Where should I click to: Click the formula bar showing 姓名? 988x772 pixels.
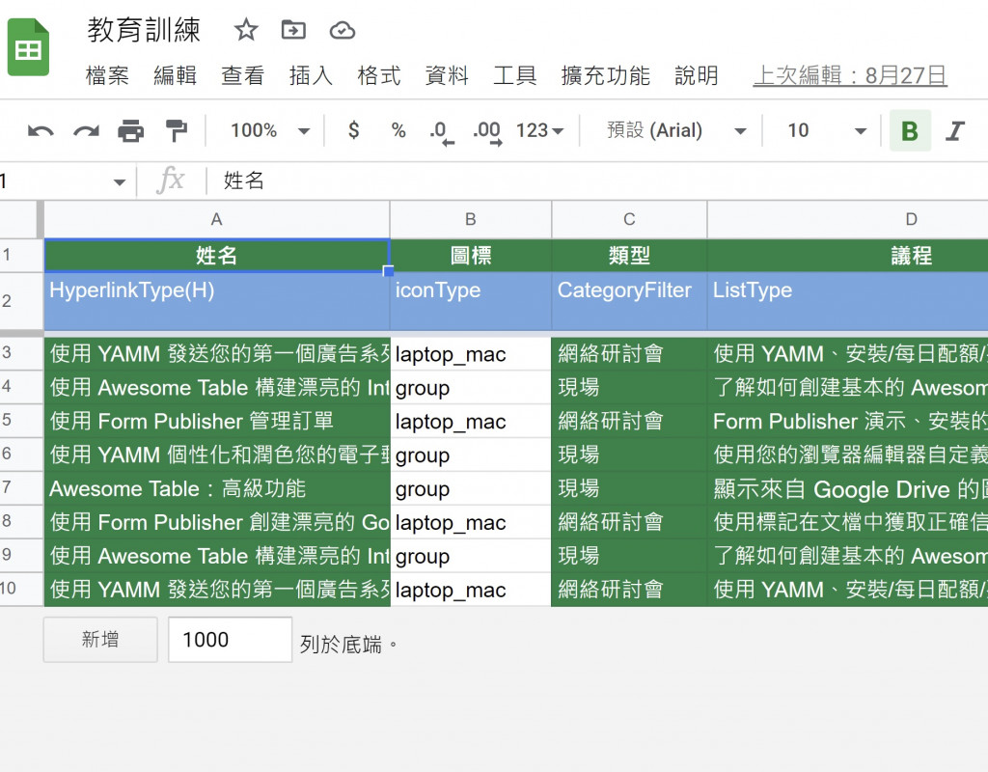point(595,180)
